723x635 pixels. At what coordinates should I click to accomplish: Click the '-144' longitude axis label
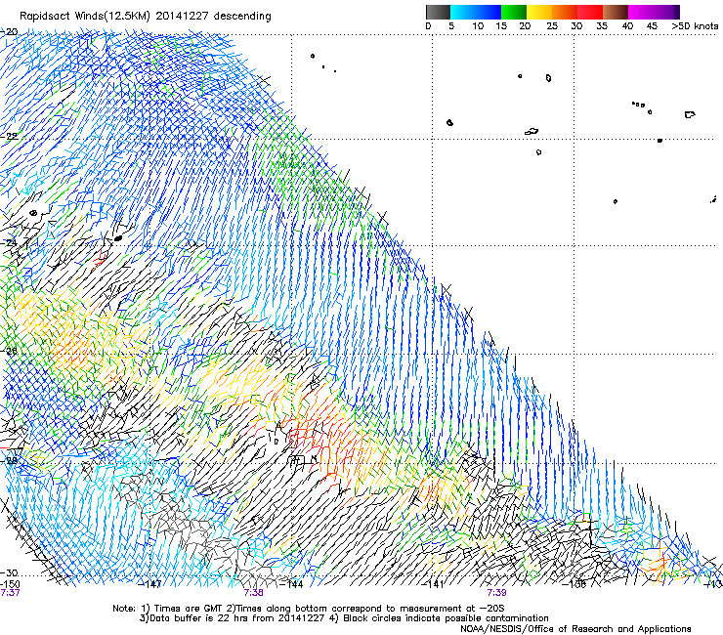click(291, 584)
